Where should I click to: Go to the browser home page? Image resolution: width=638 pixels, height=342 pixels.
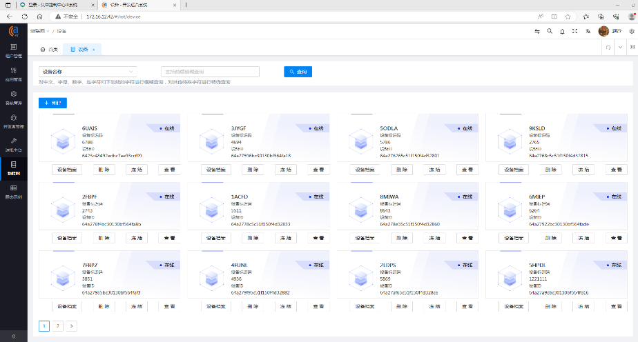click(x=39, y=17)
